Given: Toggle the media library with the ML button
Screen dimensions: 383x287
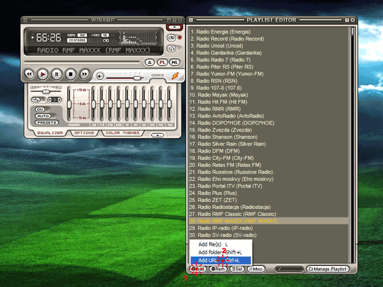Looking at the screenshot, I should [174, 63].
